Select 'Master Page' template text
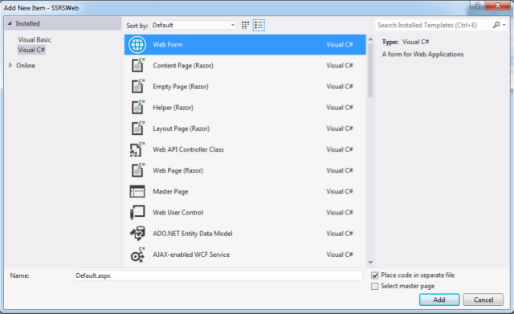The width and height of the screenshot is (514, 314). [170, 191]
